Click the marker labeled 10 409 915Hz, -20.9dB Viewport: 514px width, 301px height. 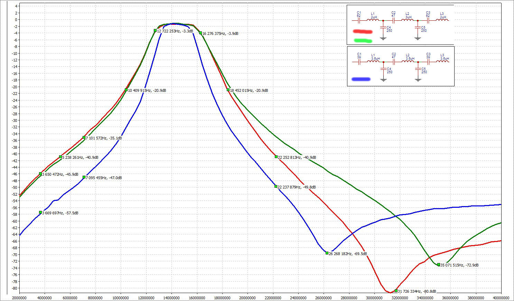pyautogui.click(x=126, y=90)
